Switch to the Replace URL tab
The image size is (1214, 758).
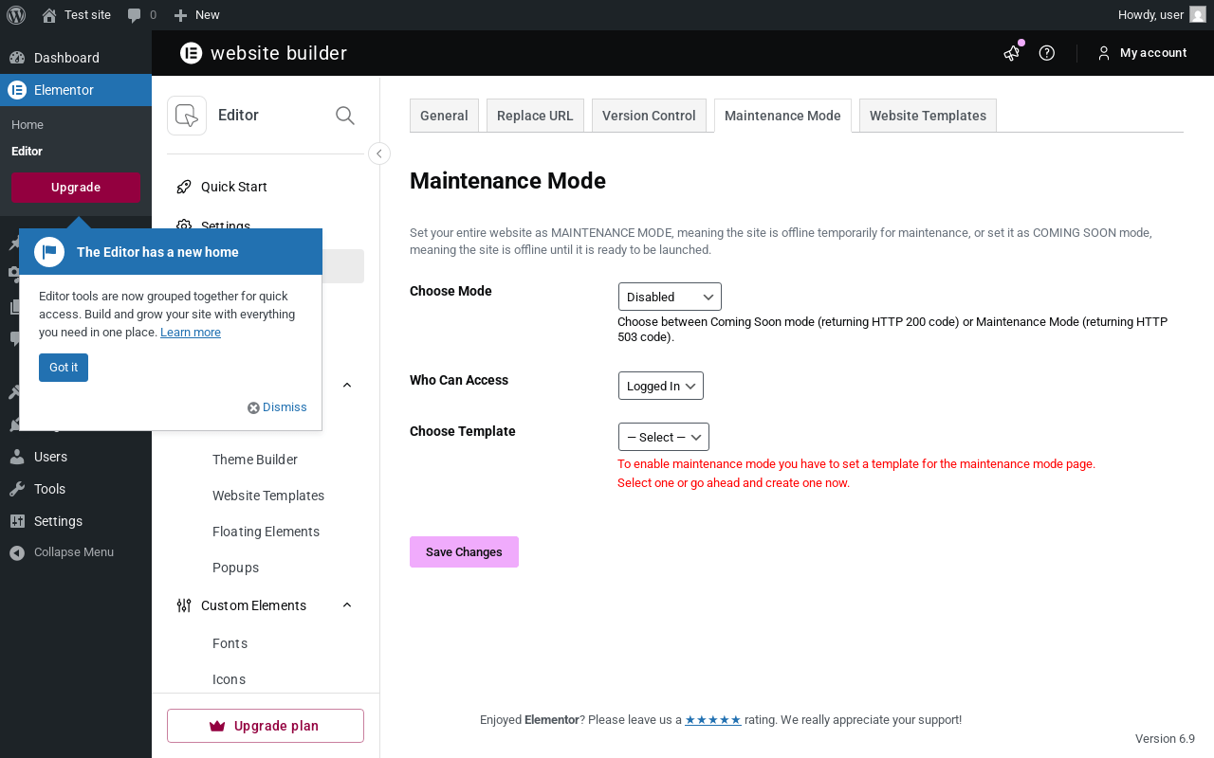point(535,116)
